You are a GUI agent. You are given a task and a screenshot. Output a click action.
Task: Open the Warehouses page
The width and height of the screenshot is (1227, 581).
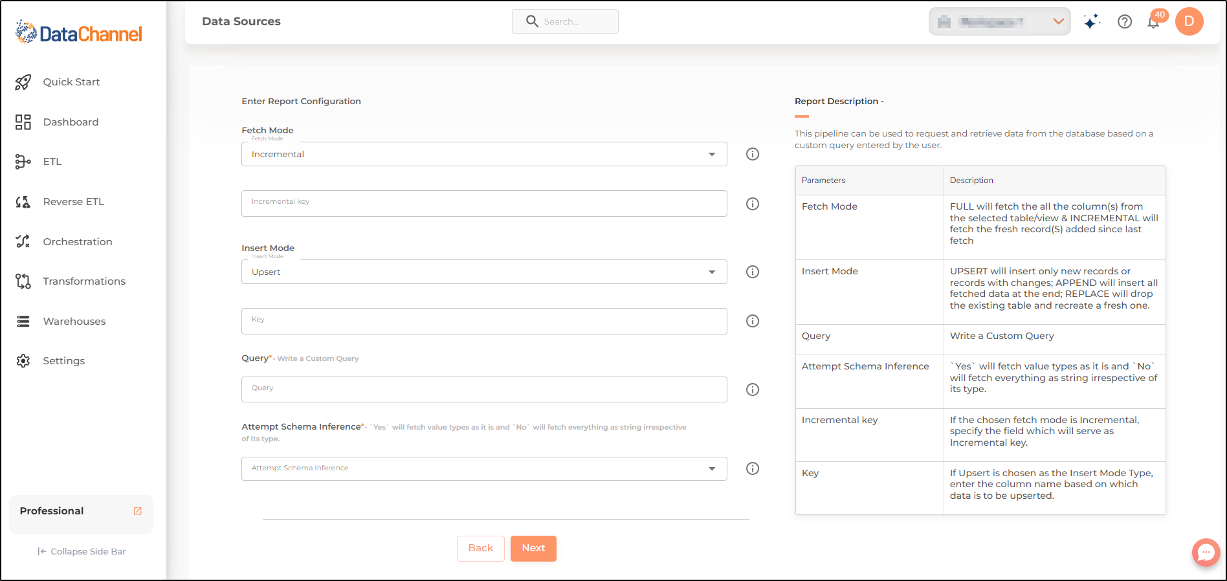[x=74, y=322]
